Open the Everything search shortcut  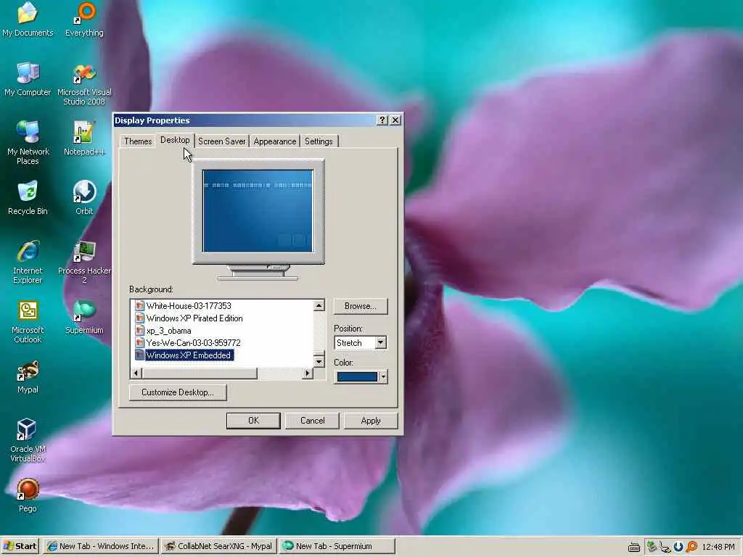point(84,20)
